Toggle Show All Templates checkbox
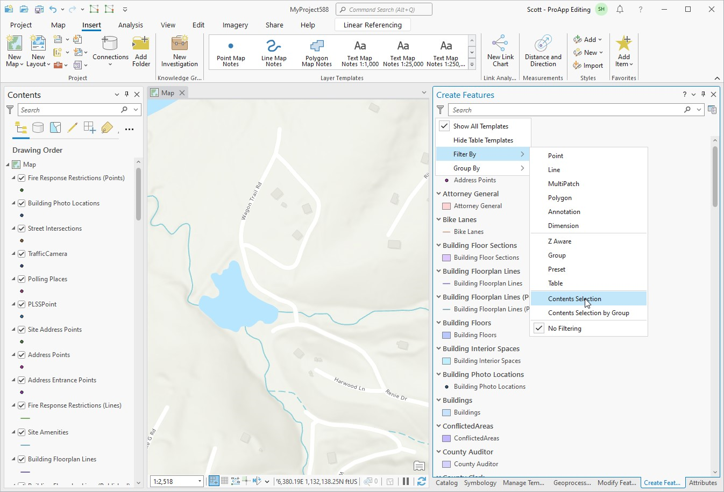This screenshot has height=492, width=724. pyautogui.click(x=444, y=126)
